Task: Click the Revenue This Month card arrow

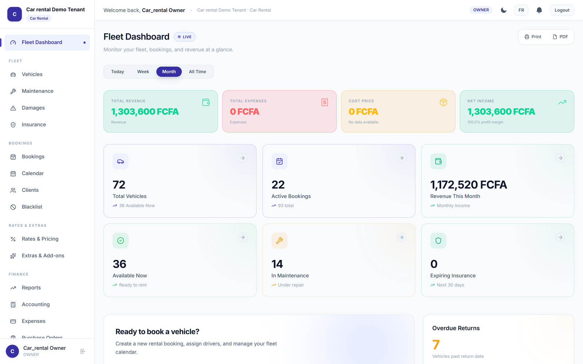Action: pyautogui.click(x=560, y=158)
